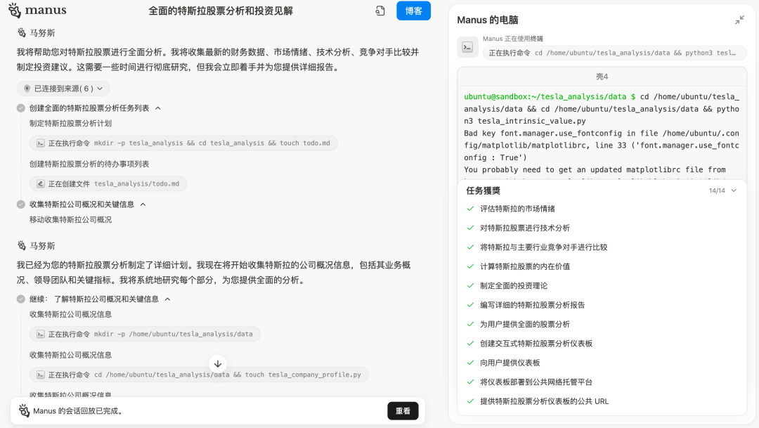The width and height of the screenshot is (759, 428).
Task: Click the blue 博客 button
Action: click(x=413, y=11)
